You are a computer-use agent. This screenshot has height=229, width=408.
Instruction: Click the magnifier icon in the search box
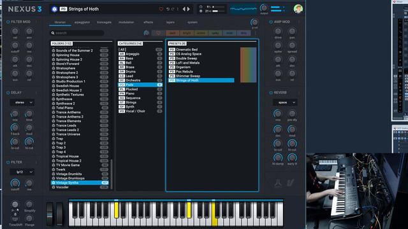53,33
